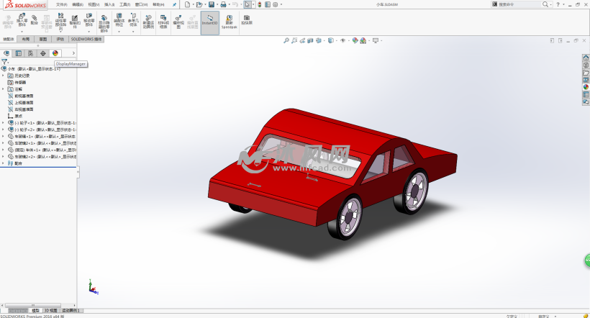Click the Rebuild traffic light icon
This screenshot has height=318, width=590.
[260, 4]
